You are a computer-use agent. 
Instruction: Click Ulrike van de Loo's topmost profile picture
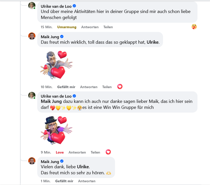click(x=32, y=5)
